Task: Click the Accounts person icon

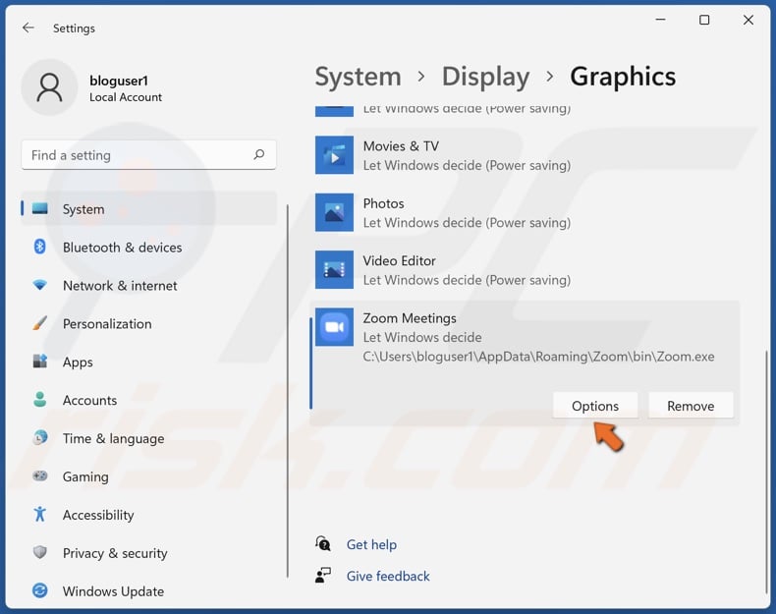Action: (39, 399)
